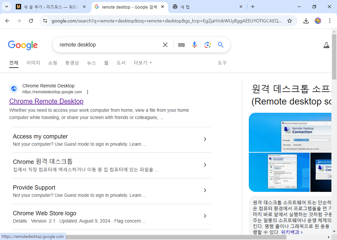
Task: Open the tab search dropdown arrow
Action: click(x=7, y=7)
